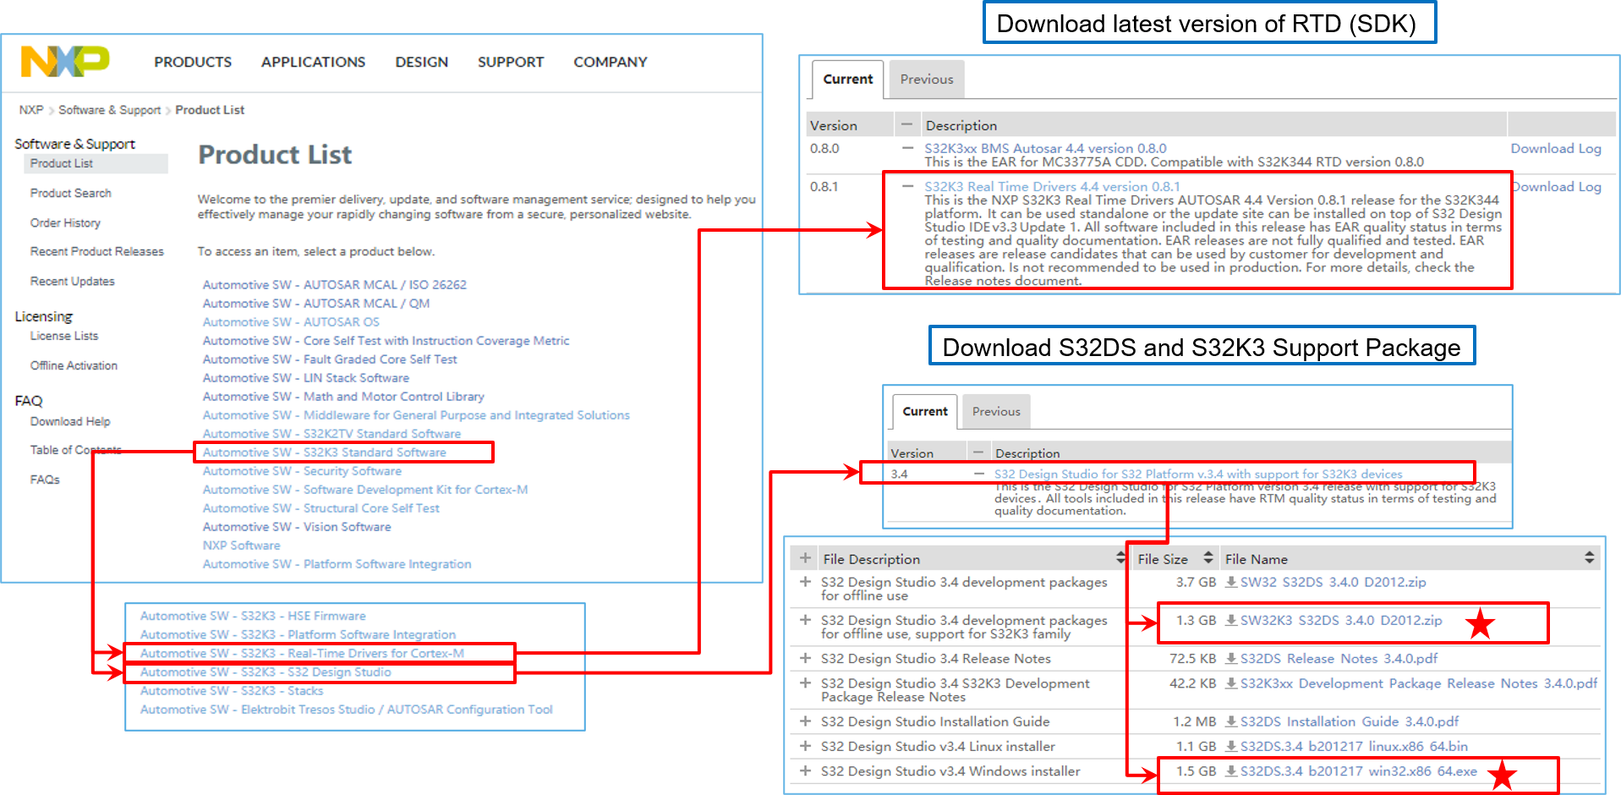Image resolution: width=1621 pixels, height=795 pixels.
Task: Click download icon for S32DS_Release_Notes_3.4.0.pdf
Action: pyautogui.click(x=1231, y=658)
